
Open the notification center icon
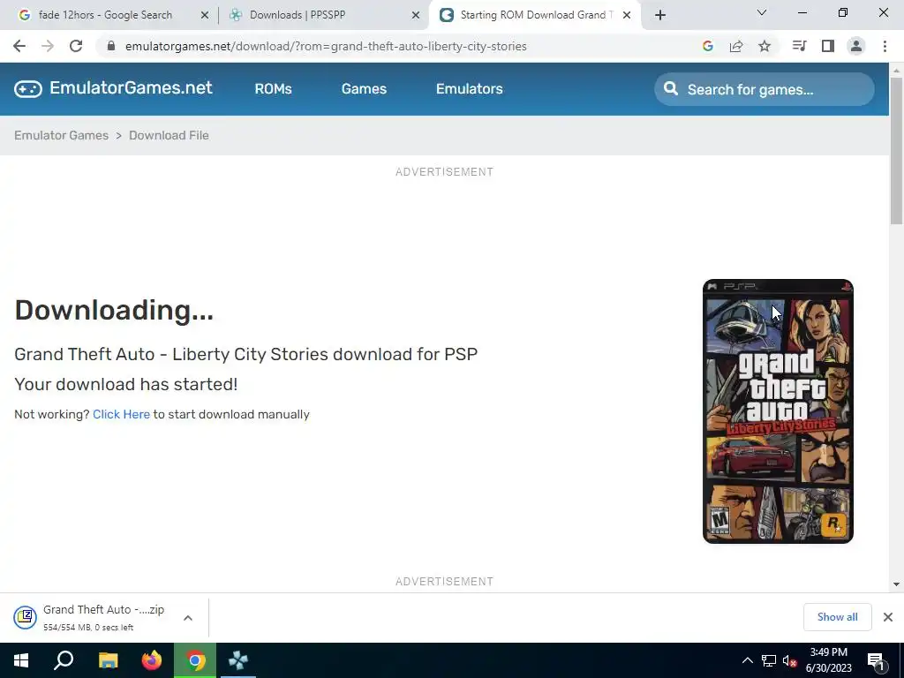(877, 660)
